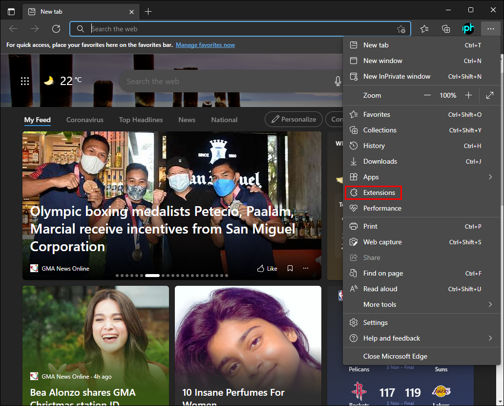Open the Favorites star toolbar icon
Viewport: 504px width, 406px height.
(424, 29)
